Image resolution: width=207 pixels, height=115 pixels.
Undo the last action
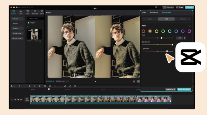tap(19, 86)
